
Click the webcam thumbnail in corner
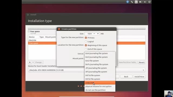[168, 94]
